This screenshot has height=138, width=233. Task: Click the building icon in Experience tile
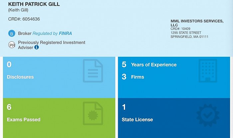[208, 70]
